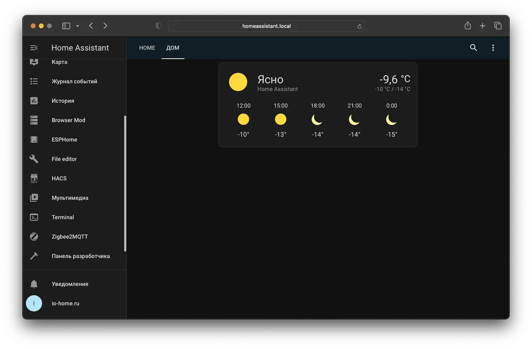Screen dimensions: 532x349
Task: Click the 0:00 forecast moon icon
Action: (392, 119)
